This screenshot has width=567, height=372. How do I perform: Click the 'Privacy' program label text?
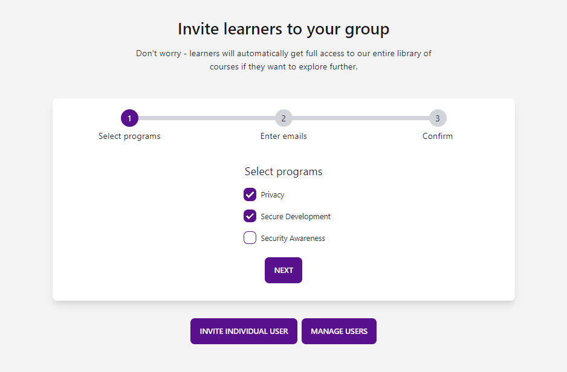pyautogui.click(x=272, y=194)
